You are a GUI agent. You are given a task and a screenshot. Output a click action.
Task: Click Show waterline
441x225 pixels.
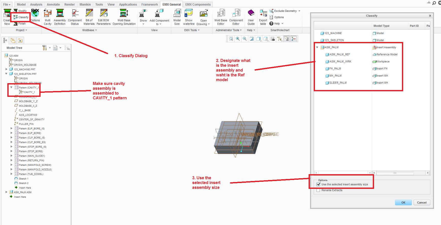[189, 17]
